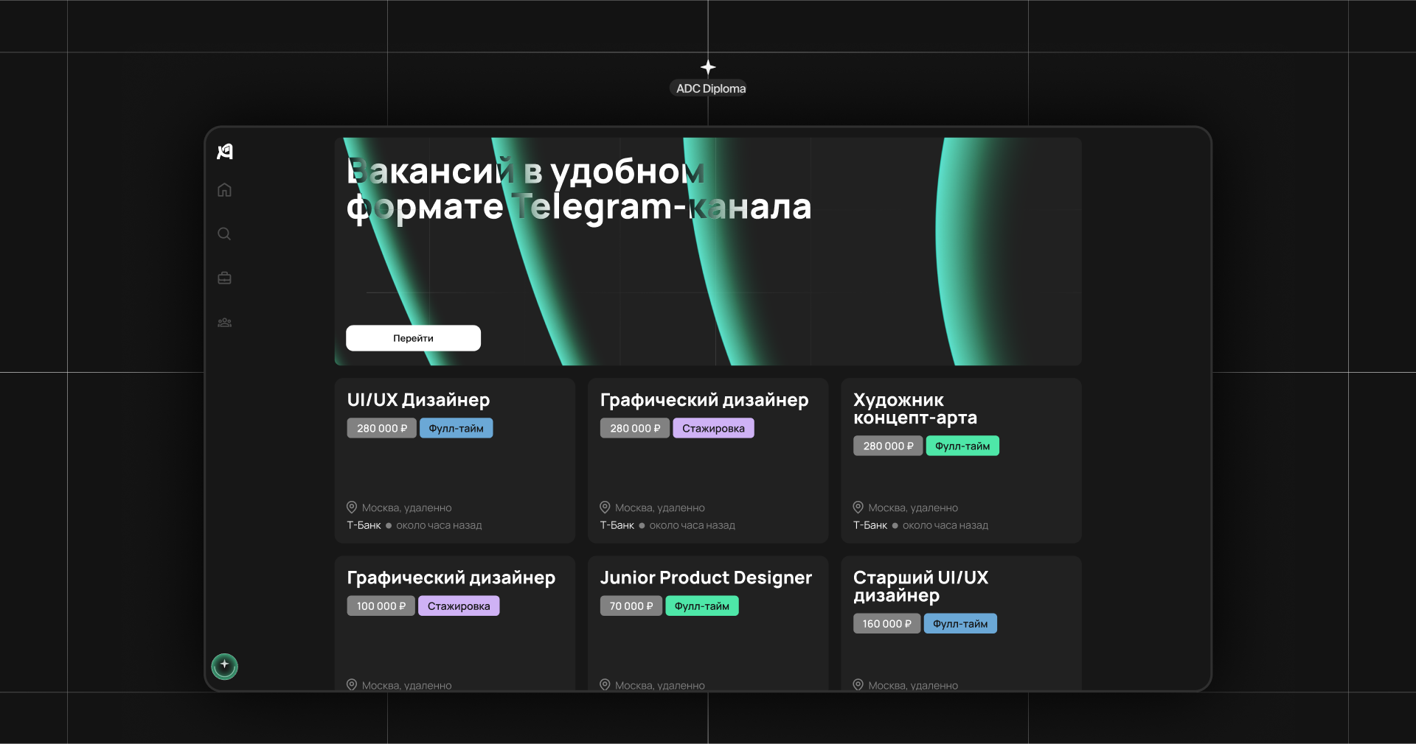
Task: Click Т-Банк company on UI/UX Дизайнер card
Action: (364, 525)
